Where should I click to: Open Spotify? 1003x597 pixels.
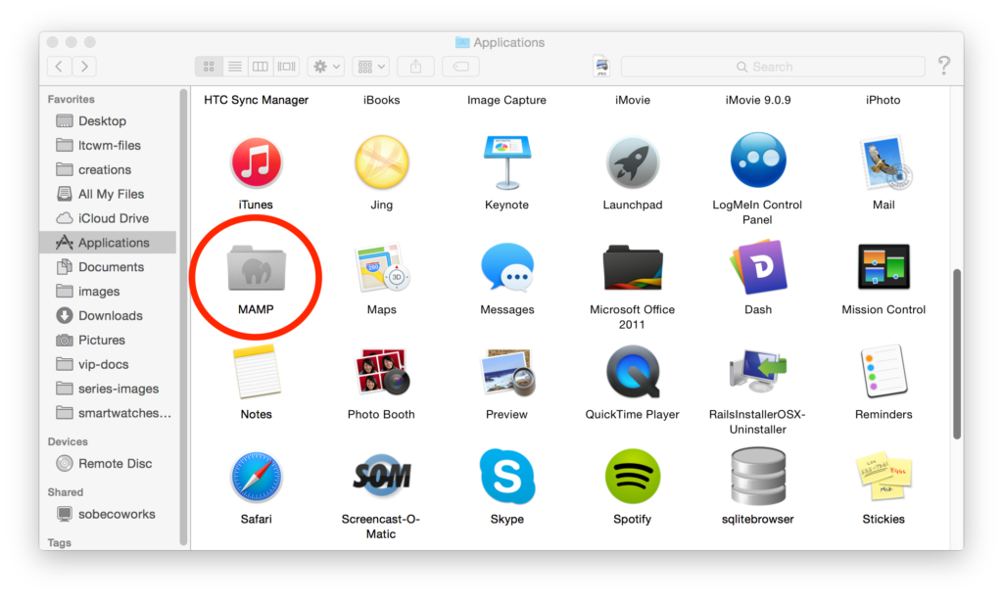(632, 477)
